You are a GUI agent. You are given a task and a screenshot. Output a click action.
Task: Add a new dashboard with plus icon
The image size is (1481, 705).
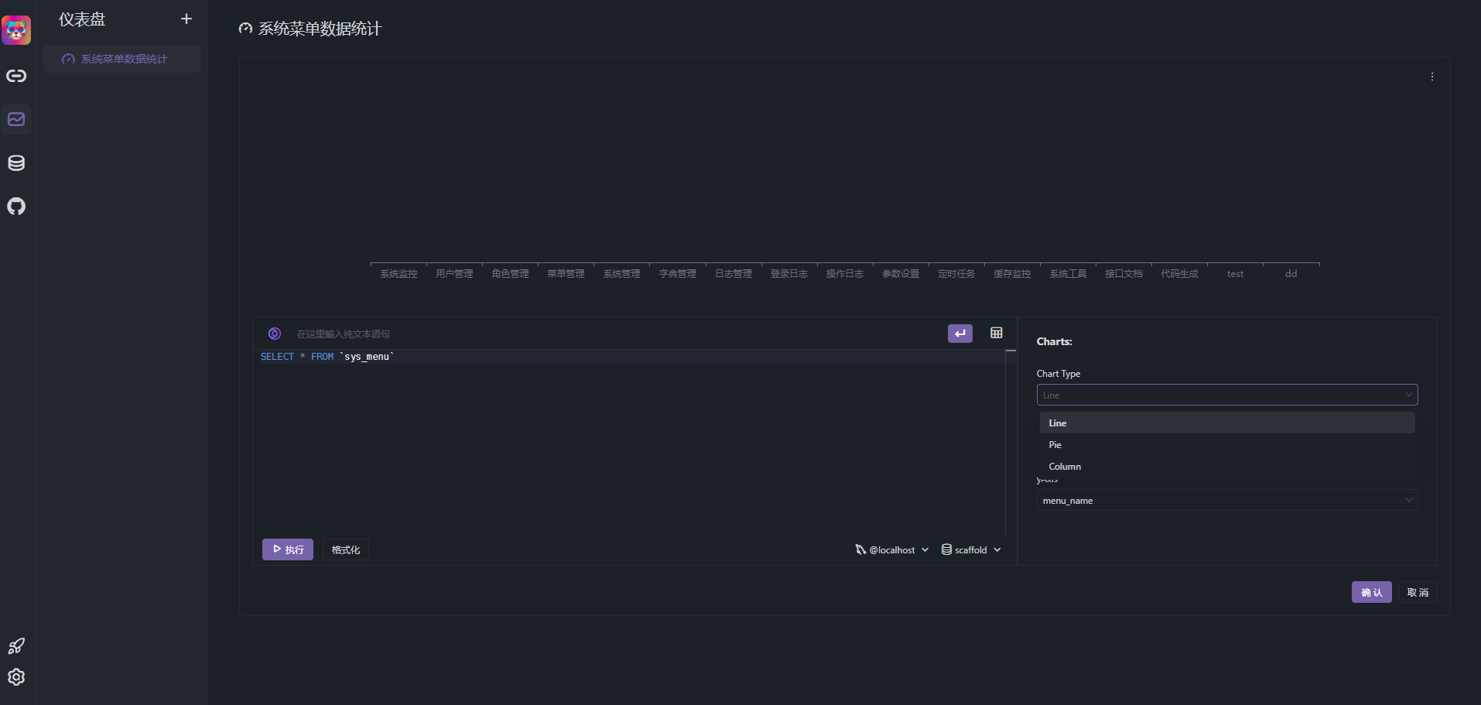coord(186,19)
